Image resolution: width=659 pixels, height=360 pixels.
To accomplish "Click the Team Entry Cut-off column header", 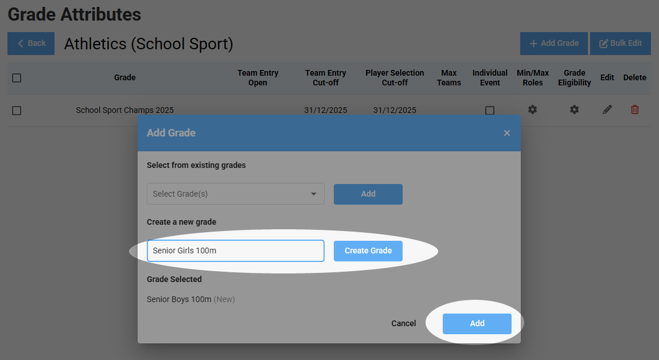I will (326, 78).
